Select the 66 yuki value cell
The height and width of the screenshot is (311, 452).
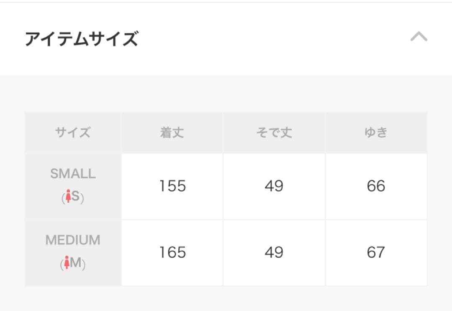[x=376, y=186]
